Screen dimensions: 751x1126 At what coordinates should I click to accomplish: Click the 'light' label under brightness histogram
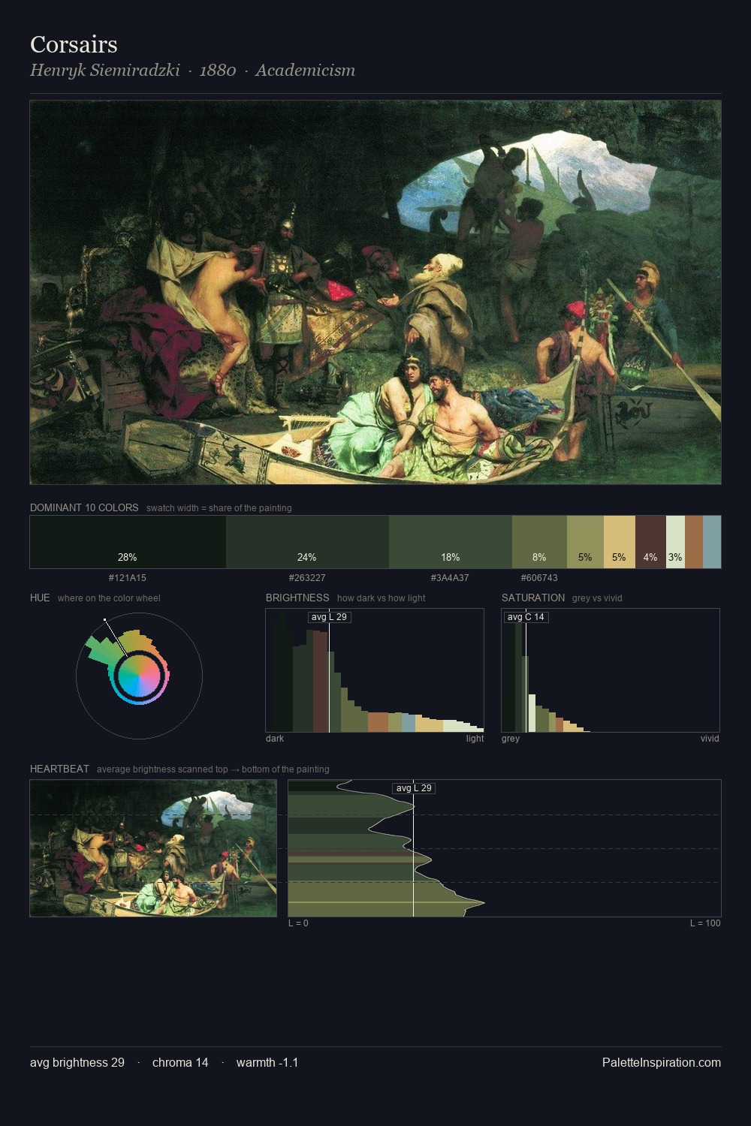click(475, 739)
